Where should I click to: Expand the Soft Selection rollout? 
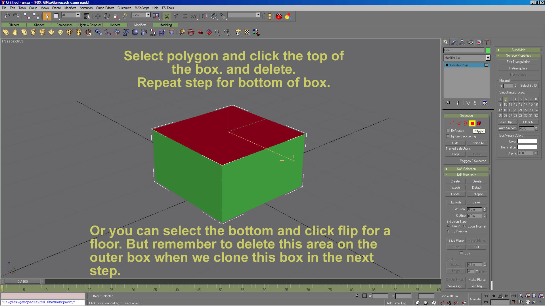pyautogui.click(x=466, y=169)
